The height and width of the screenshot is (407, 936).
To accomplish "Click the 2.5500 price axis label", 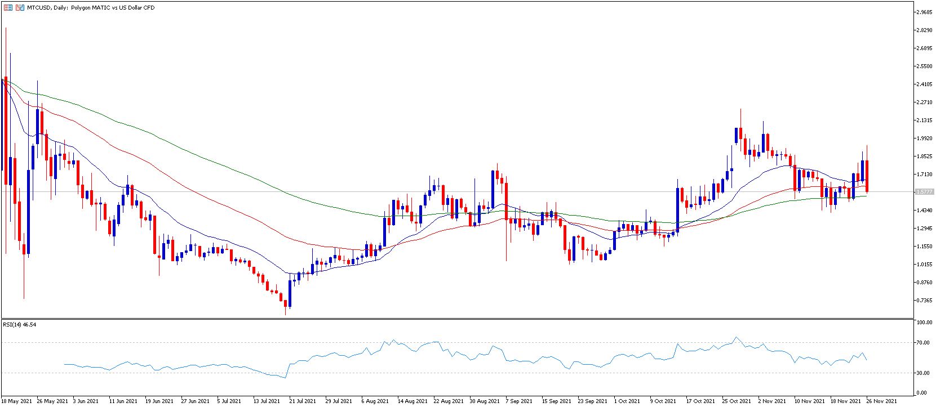I will point(924,66).
